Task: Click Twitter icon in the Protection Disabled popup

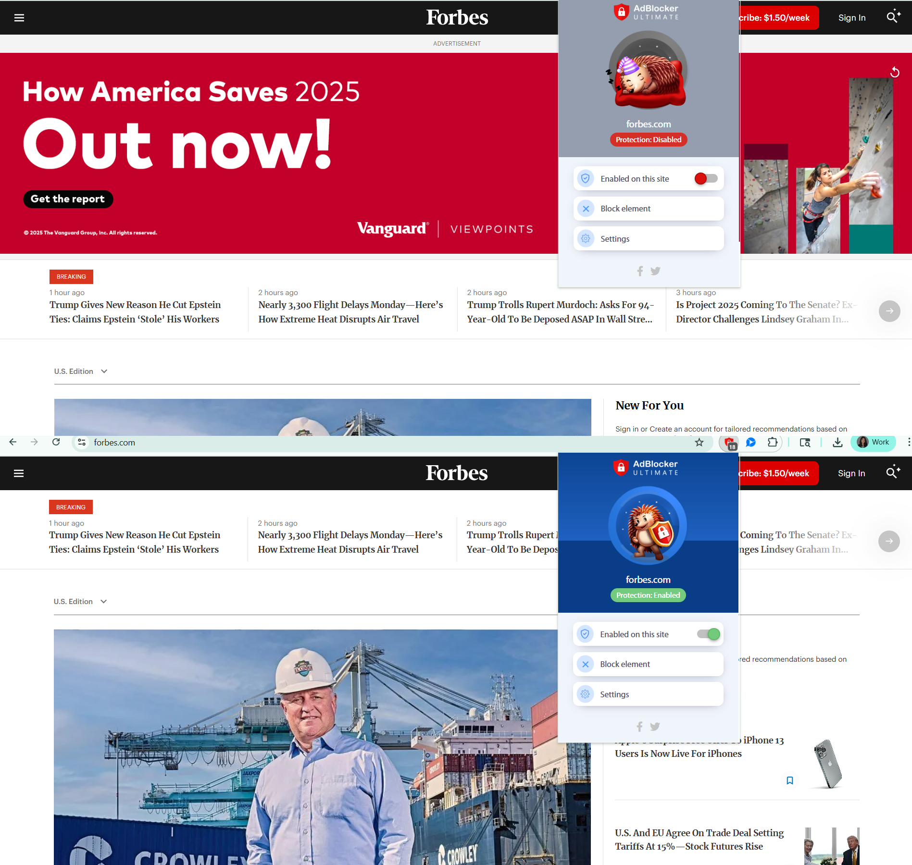Action: 655,271
